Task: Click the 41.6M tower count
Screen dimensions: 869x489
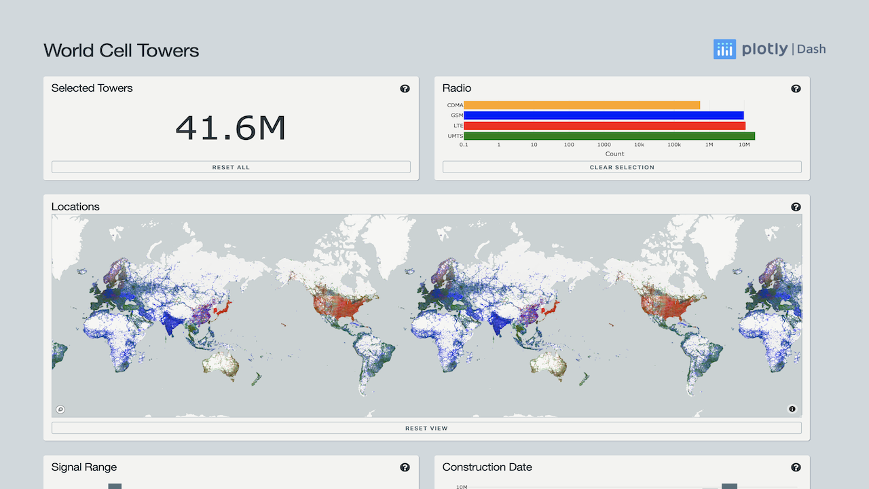Action: click(x=231, y=128)
